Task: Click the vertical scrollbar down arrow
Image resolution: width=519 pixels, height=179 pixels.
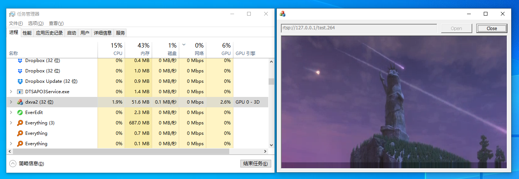Action: point(271,145)
